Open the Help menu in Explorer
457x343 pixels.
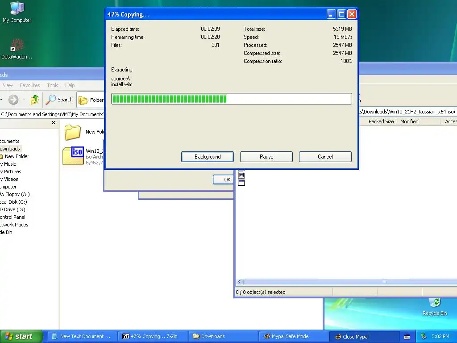coord(70,85)
